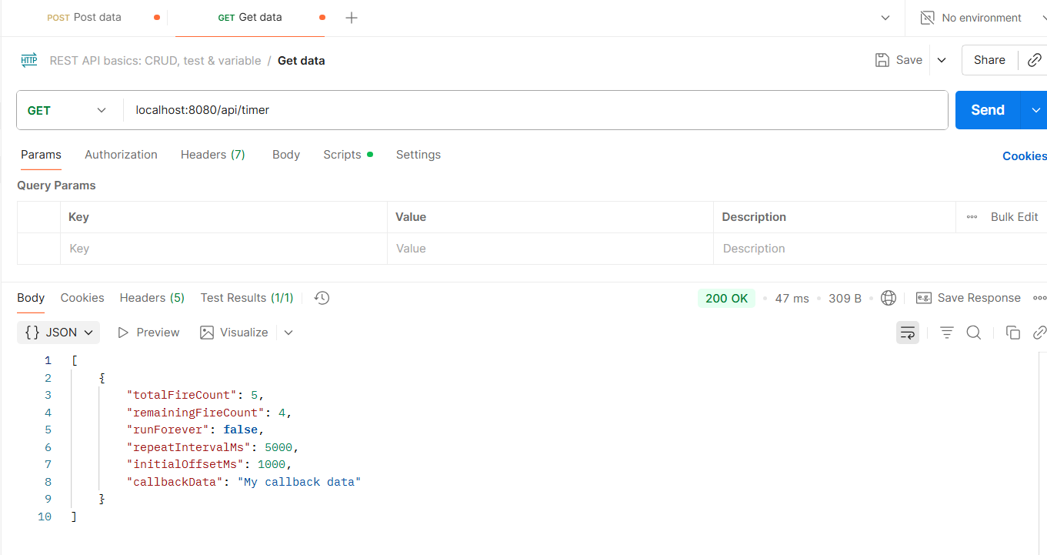1047x555 pixels.
Task: Open the response Headers (5) tab
Action: point(152,298)
